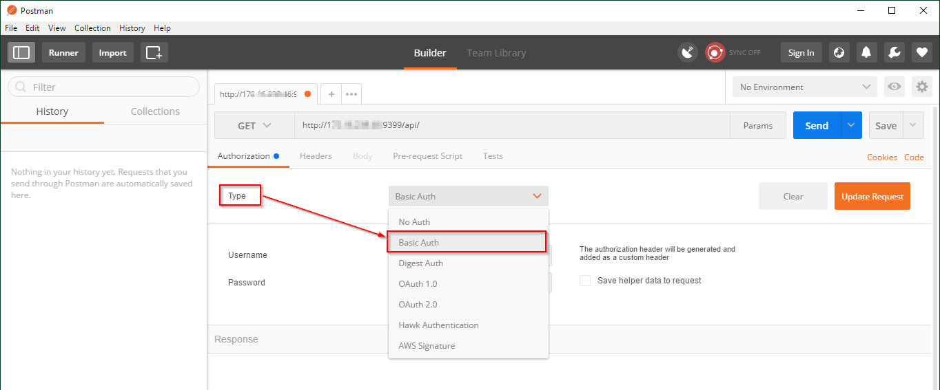
Task: Show the Collections sidebar tab
Action: pos(155,111)
